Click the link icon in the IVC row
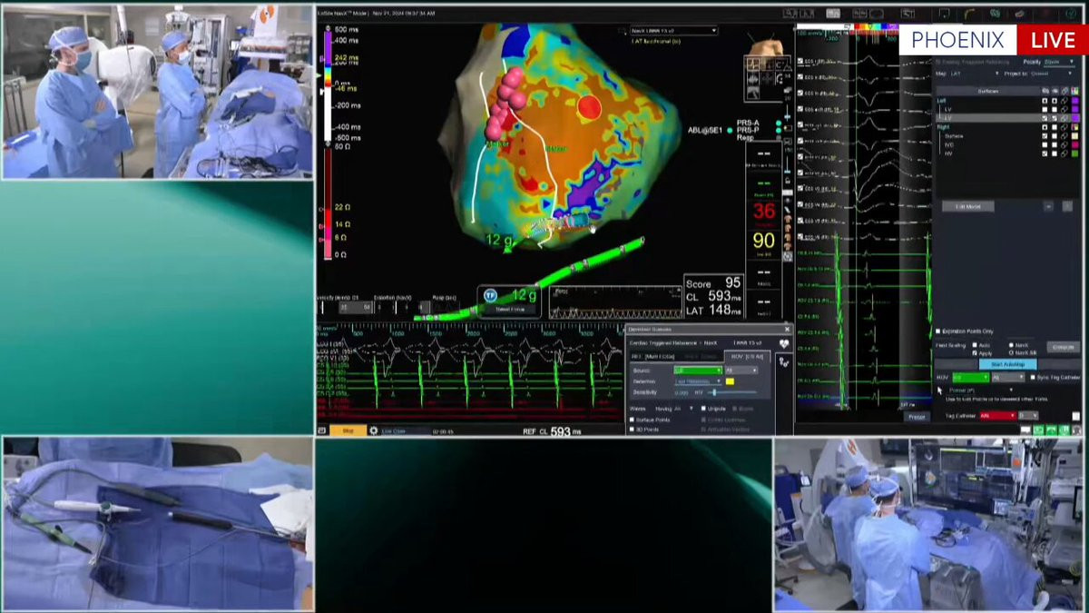The width and height of the screenshot is (1089, 613). [x=1064, y=145]
